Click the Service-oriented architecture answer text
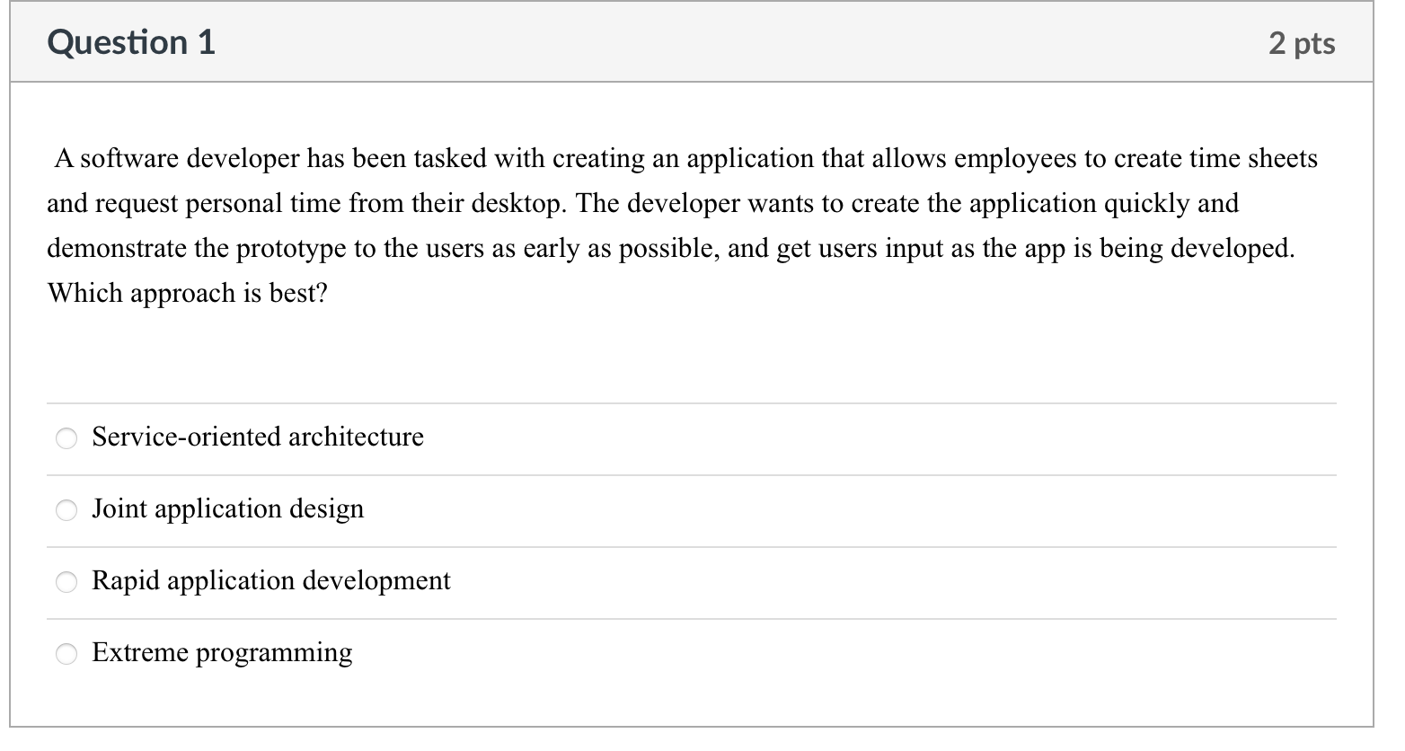This screenshot has height=751, width=1405. tap(258, 437)
